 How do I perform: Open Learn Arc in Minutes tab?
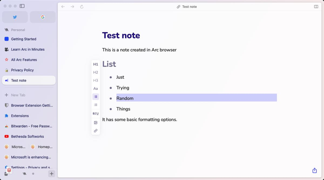29,49
